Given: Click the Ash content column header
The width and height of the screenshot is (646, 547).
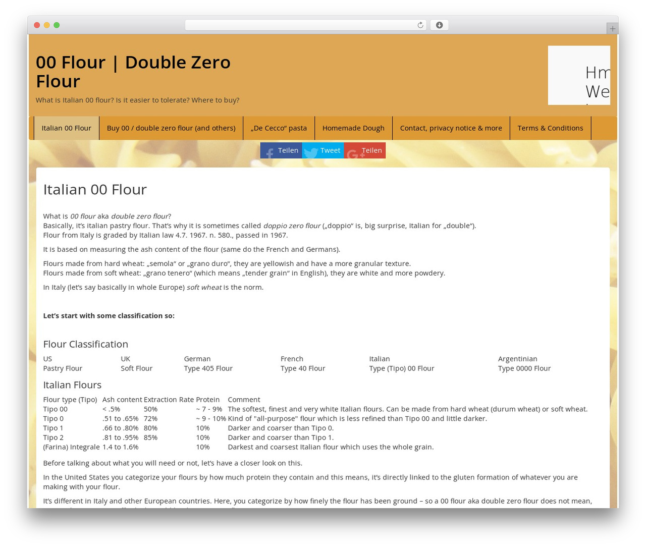Looking at the screenshot, I should [122, 400].
